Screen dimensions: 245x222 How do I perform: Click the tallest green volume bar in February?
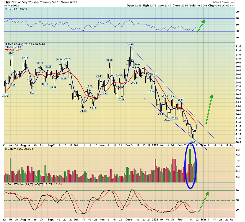click(x=190, y=165)
